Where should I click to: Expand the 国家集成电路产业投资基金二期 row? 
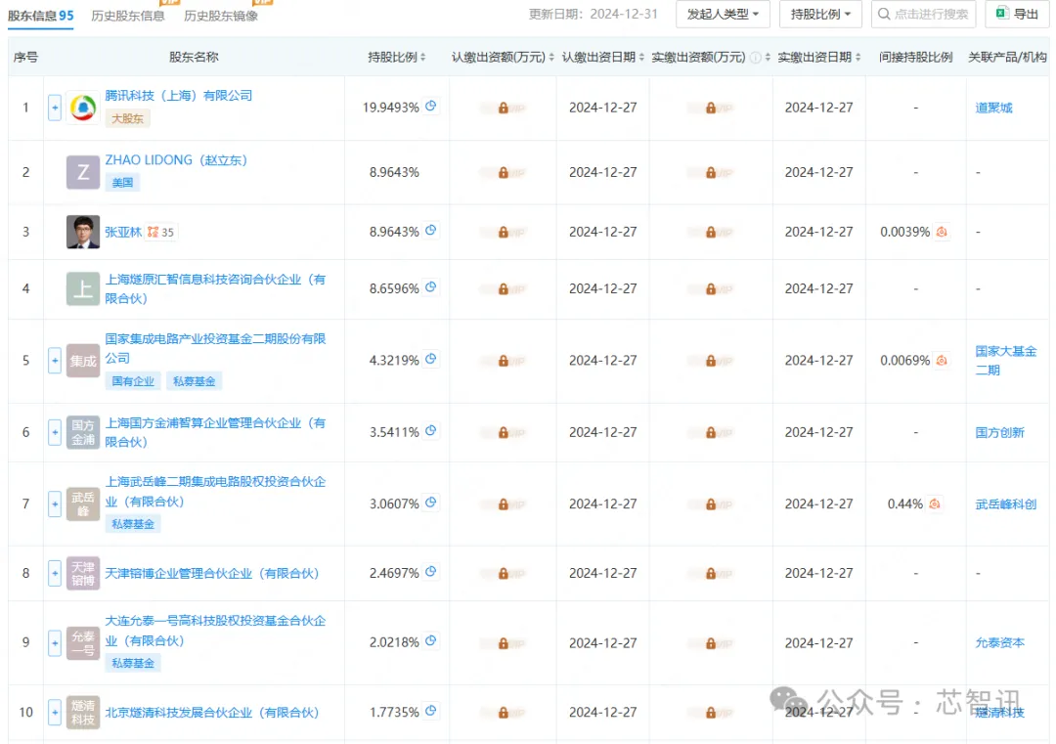(x=55, y=360)
